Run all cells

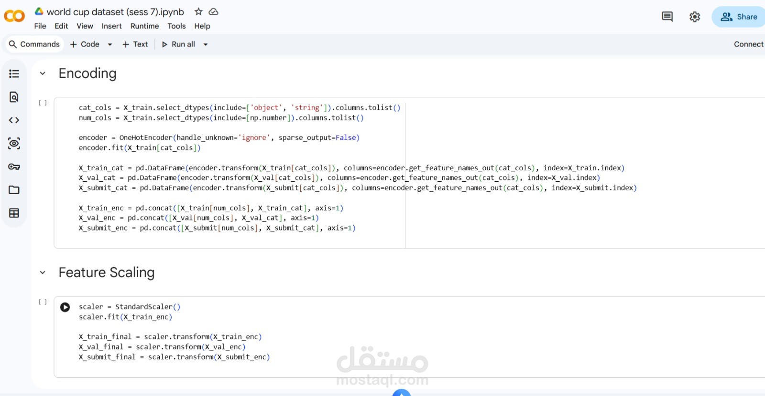coord(178,44)
